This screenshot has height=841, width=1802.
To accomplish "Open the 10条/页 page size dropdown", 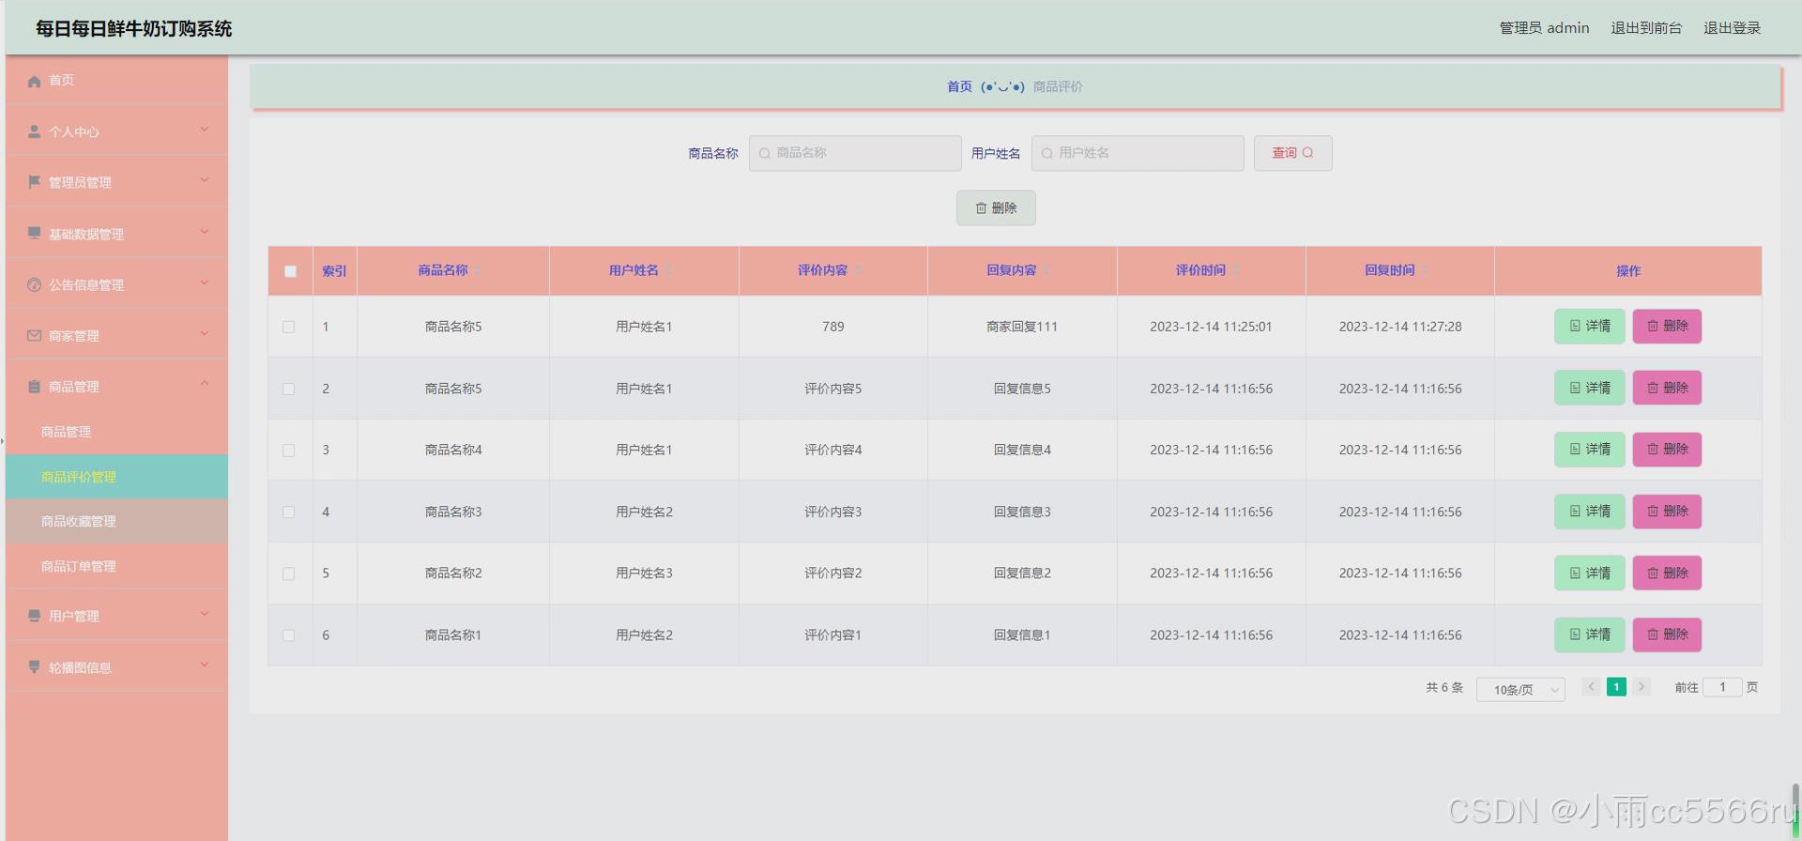I will [1520, 690].
